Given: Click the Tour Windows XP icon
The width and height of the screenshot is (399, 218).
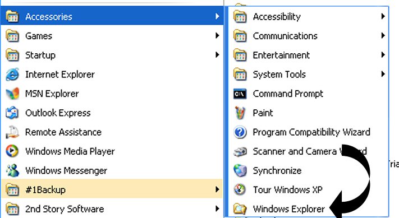Looking at the screenshot, I should [x=240, y=189].
